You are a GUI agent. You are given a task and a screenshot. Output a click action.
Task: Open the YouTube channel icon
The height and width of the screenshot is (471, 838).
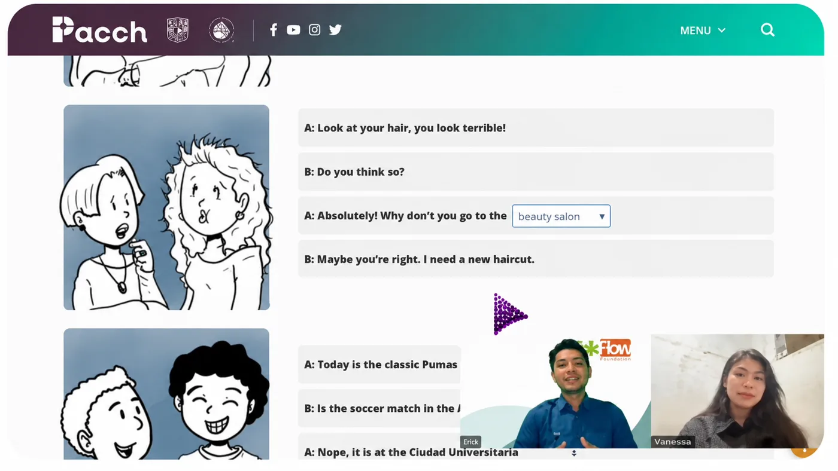[x=293, y=30]
